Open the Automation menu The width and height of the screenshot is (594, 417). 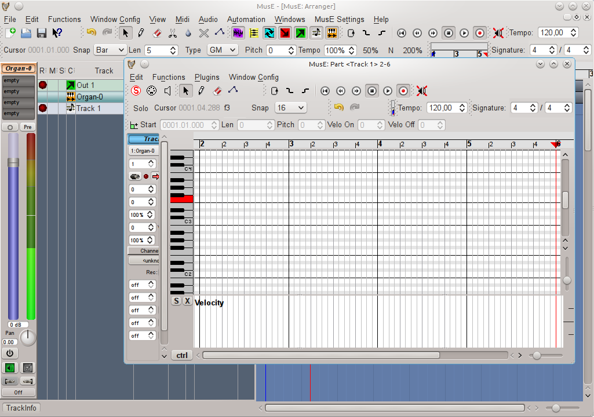tap(246, 19)
